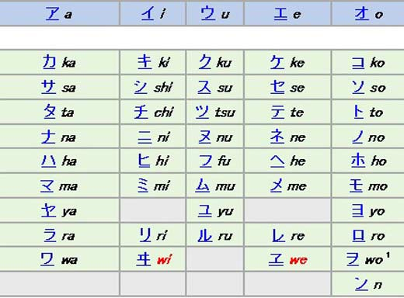Open the サ link next to 'sa'
The width and height of the screenshot is (404, 298).
tap(49, 87)
